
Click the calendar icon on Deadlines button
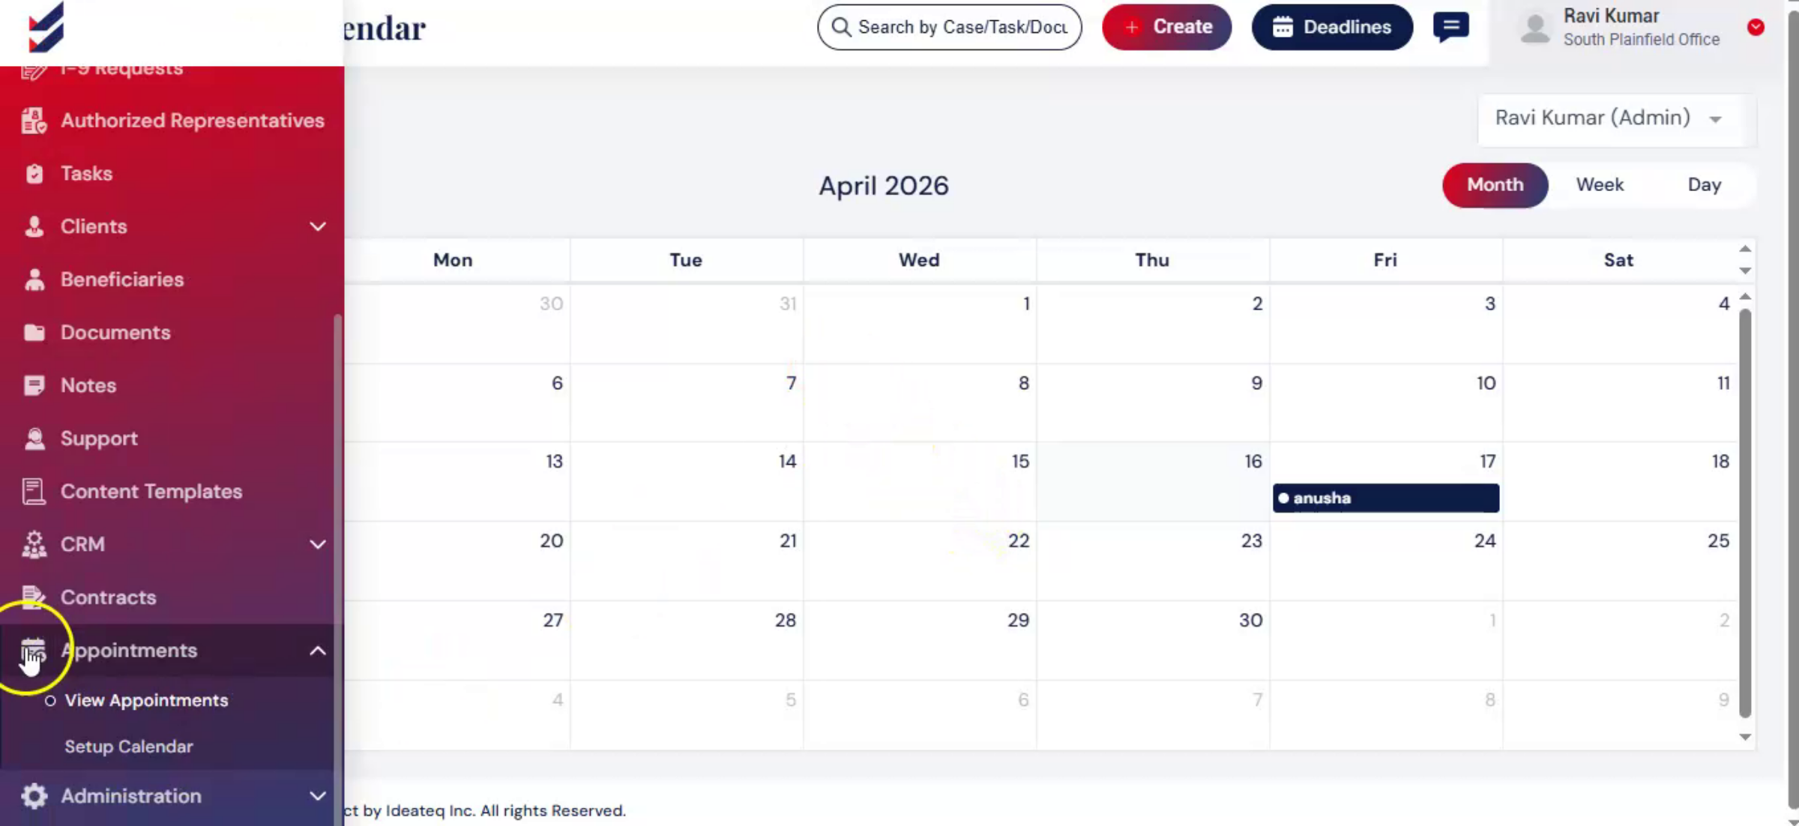coord(1283,27)
